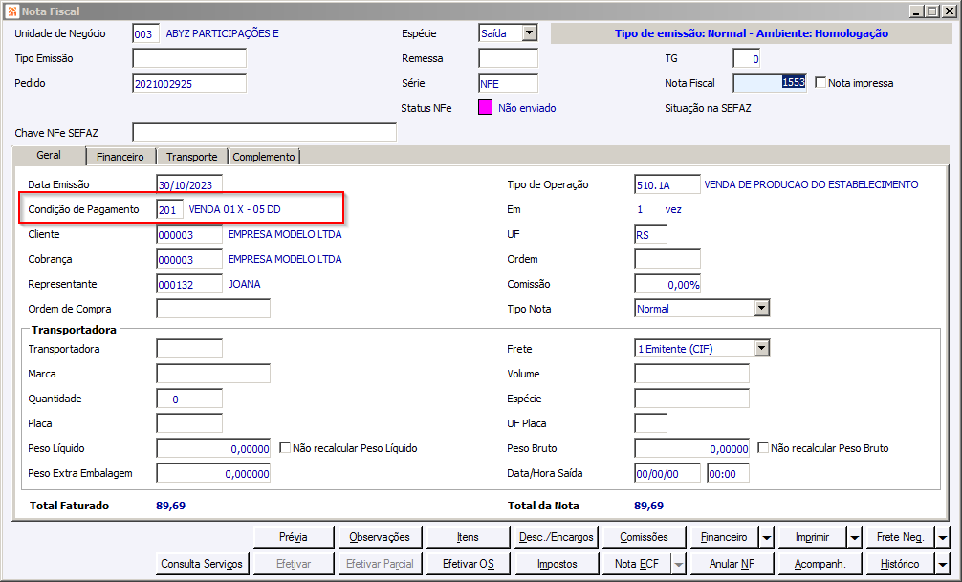962x582 pixels.
Task: Click the Prévia button
Action: pos(294,537)
